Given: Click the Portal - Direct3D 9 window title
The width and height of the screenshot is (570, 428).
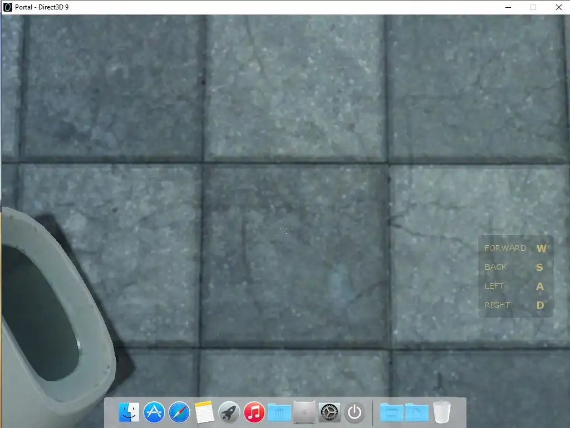Looking at the screenshot, I should click(41, 7).
